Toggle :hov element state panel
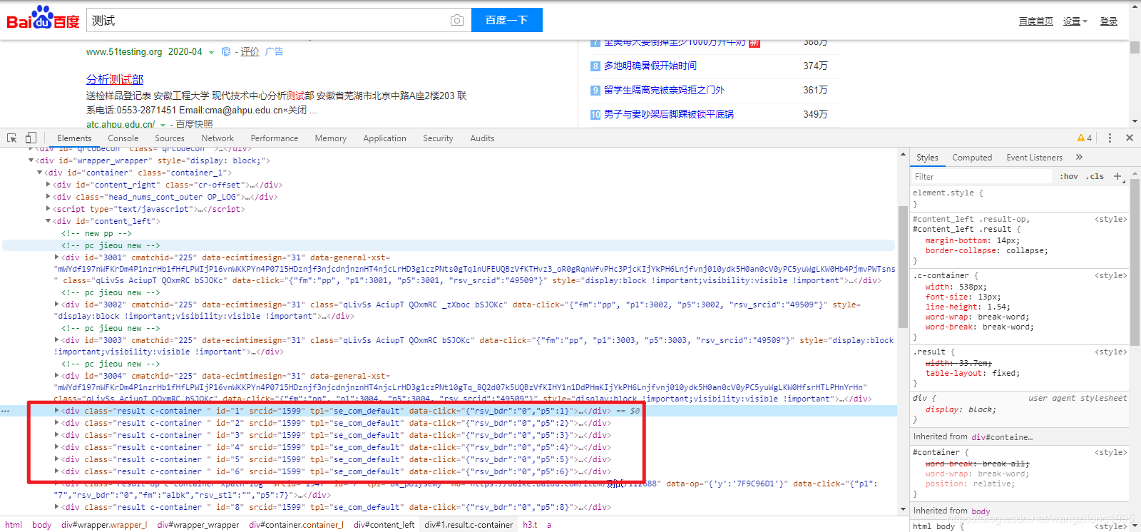Image resolution: width=1141 pixels, height=532 pixels. tap(1068, 176)
